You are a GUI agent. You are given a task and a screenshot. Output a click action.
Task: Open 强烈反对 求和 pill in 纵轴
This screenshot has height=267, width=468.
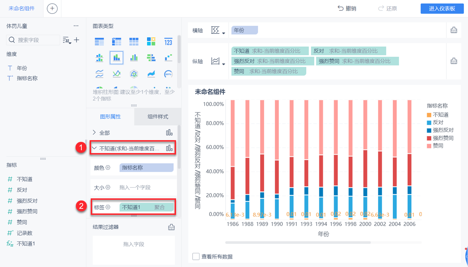pos(273,61)
